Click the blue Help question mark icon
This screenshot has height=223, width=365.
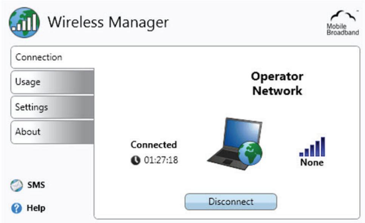(17, 208)
